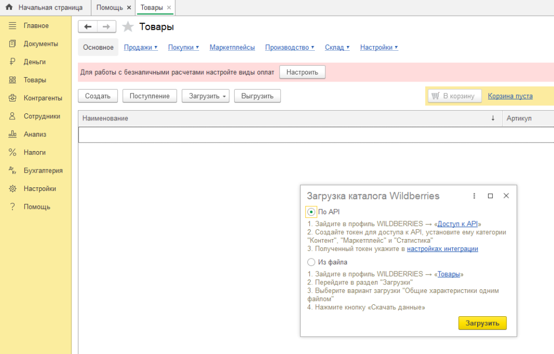
Task: Close the Товары tab
Action: (x=169, y=8)
